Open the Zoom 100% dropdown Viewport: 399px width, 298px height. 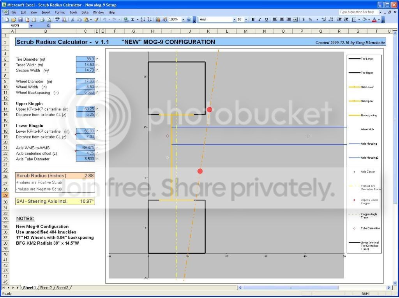pos(183,19)
